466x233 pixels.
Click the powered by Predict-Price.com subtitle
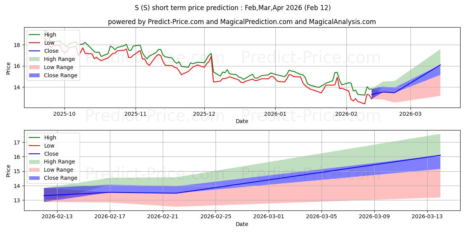point(242,22)
